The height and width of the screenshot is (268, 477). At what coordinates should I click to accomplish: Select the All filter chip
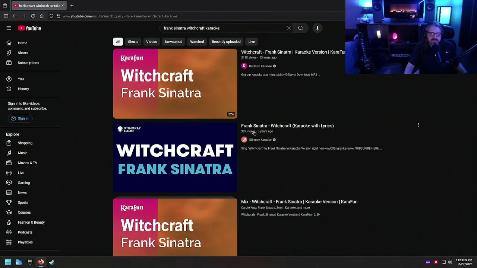point(118,42)
